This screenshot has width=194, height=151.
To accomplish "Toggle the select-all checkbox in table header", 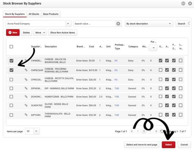I will click(x=11, y=46).
